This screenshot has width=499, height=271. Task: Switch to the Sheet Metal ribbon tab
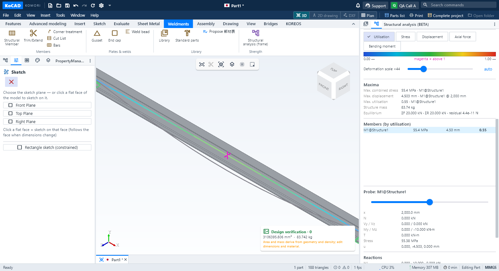point(149,24)
